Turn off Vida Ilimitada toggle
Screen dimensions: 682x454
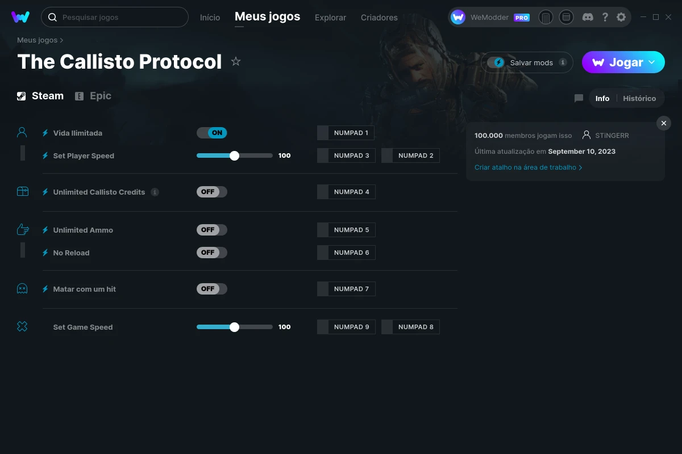coord(212,133)
